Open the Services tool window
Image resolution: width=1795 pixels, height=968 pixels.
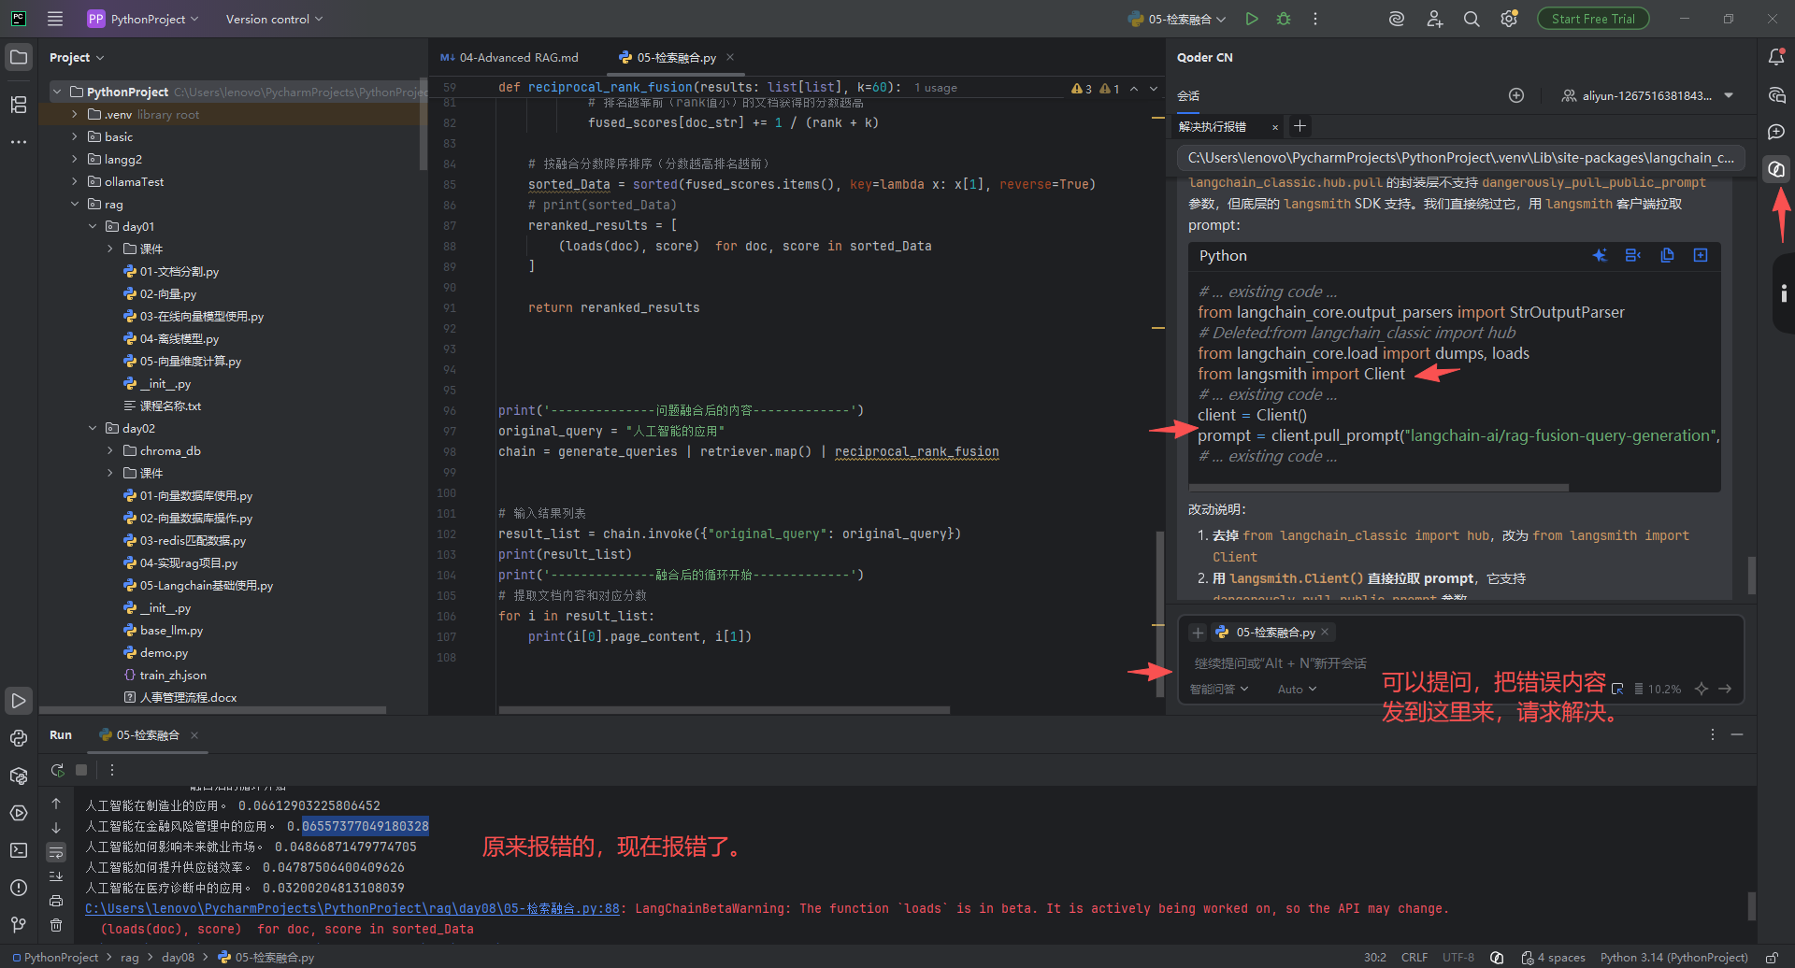[x=19, y=813]
